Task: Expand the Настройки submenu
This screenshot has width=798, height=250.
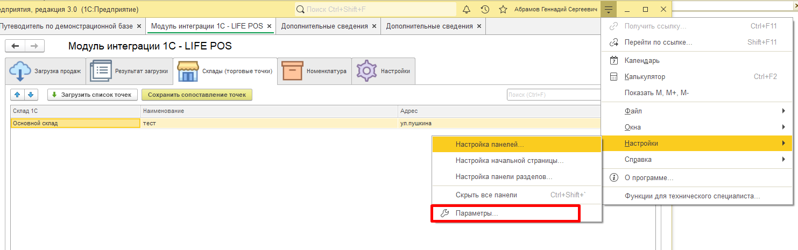Action: [x=697, y=144]
